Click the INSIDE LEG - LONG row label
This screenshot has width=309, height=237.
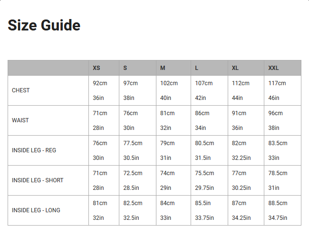[x=36, y=210]
